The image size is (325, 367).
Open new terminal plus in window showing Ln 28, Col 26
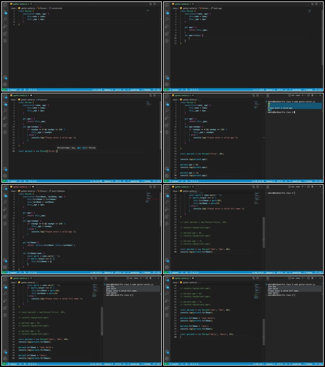coord(303,95)
